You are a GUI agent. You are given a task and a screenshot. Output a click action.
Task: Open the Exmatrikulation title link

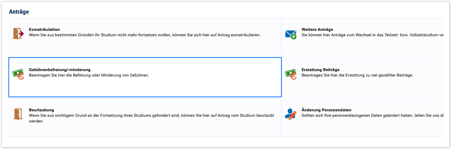[44, 29]
